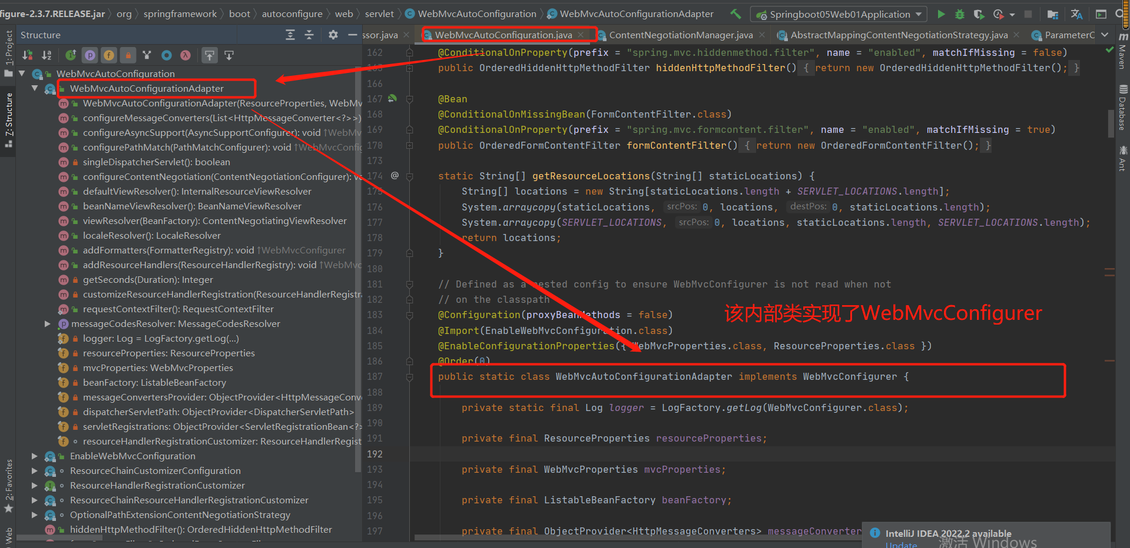Image resolution: width=1130 pixels, height=548 pixels.
Task: Open the Run Anything window icon
Action: point(1101,14)
